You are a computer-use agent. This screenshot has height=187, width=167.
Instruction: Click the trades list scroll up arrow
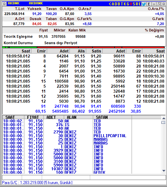(164, 118)
